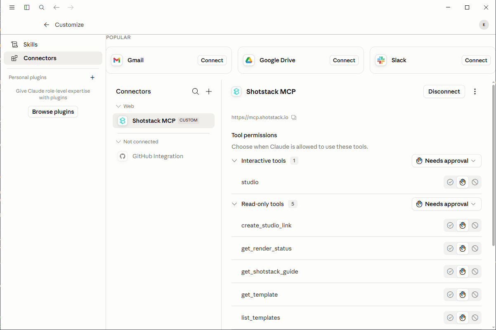
Task: Open Read-only tools Needs approval dropdown
Action: (x=446, y=204)
